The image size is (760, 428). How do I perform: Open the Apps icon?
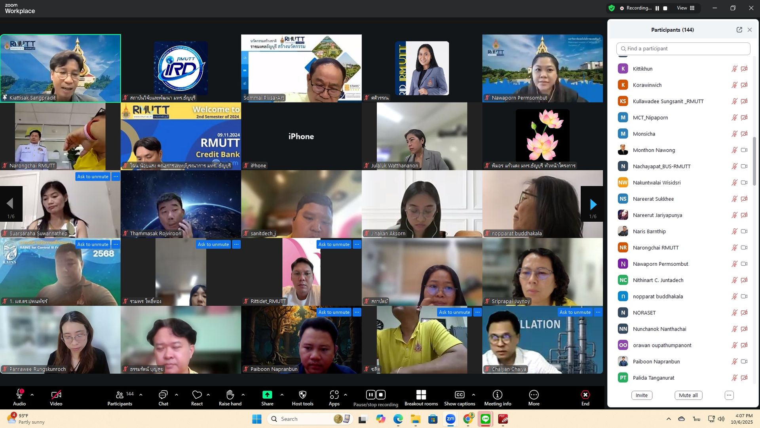(x=334, y=395)
